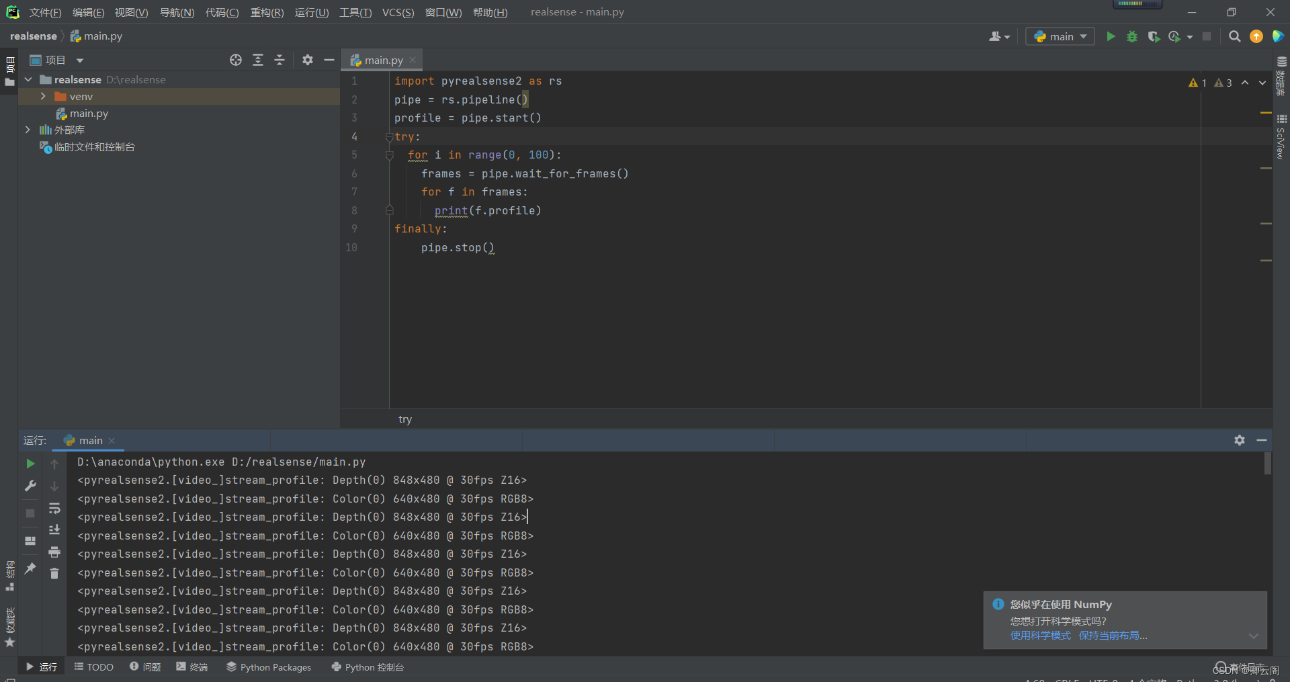1290x682 pixels.
Task: Open the user account icon in toolbar
Action: pyautogui.click(x=999, y=36)
